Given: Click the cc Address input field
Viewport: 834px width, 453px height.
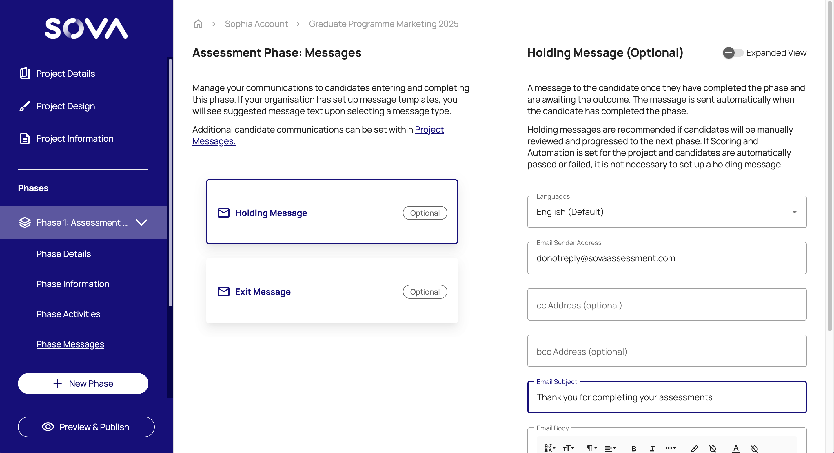Looking at the screenshot, I should pyautogui.click(x=667, y=305).
